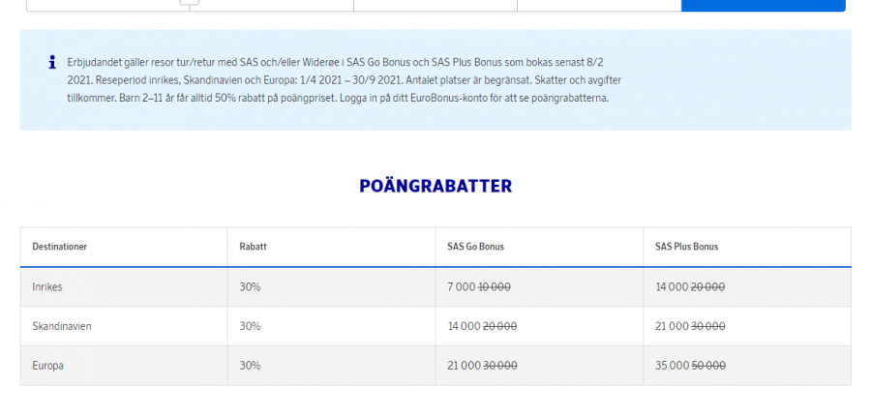Select the middle field in the top bar
Image resolution: width=871 pixels, height=416 pixels.
point(435,5)
